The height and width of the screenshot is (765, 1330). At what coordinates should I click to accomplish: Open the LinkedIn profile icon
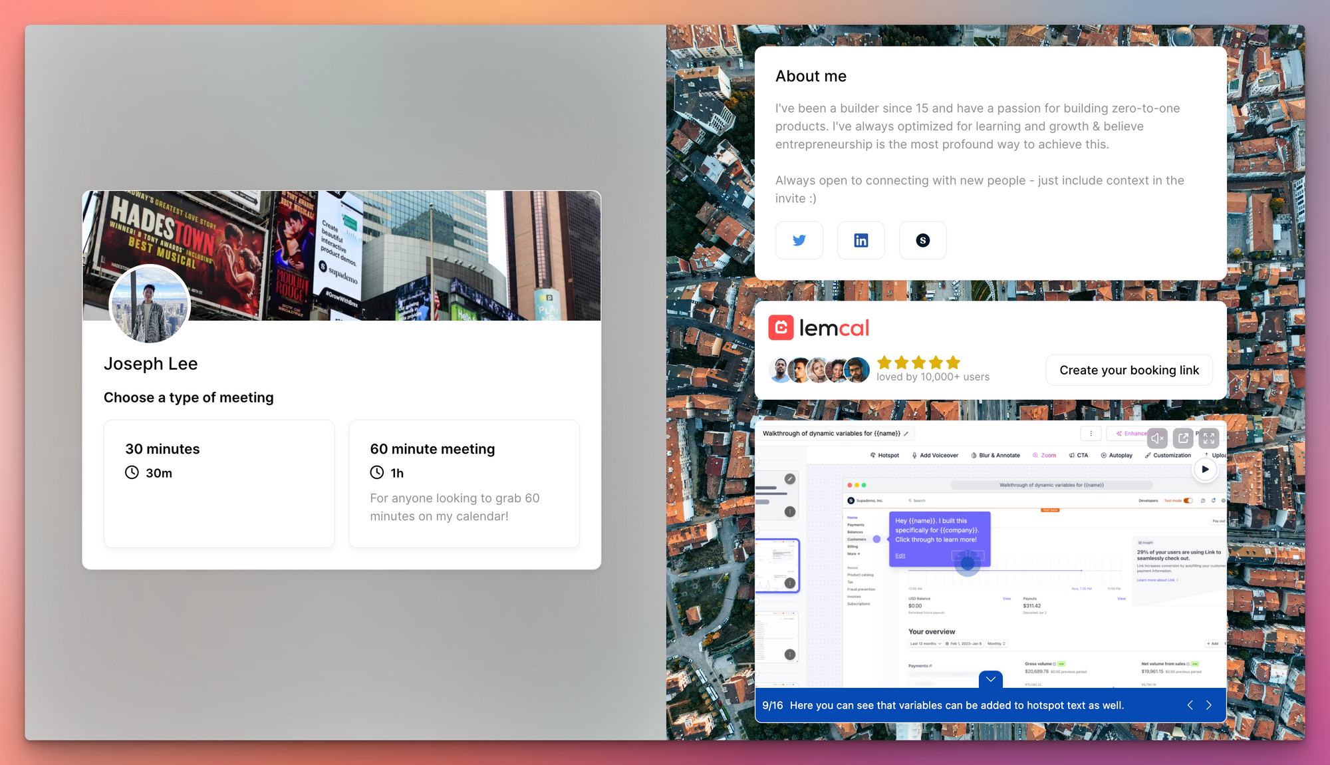pos(861,240)
